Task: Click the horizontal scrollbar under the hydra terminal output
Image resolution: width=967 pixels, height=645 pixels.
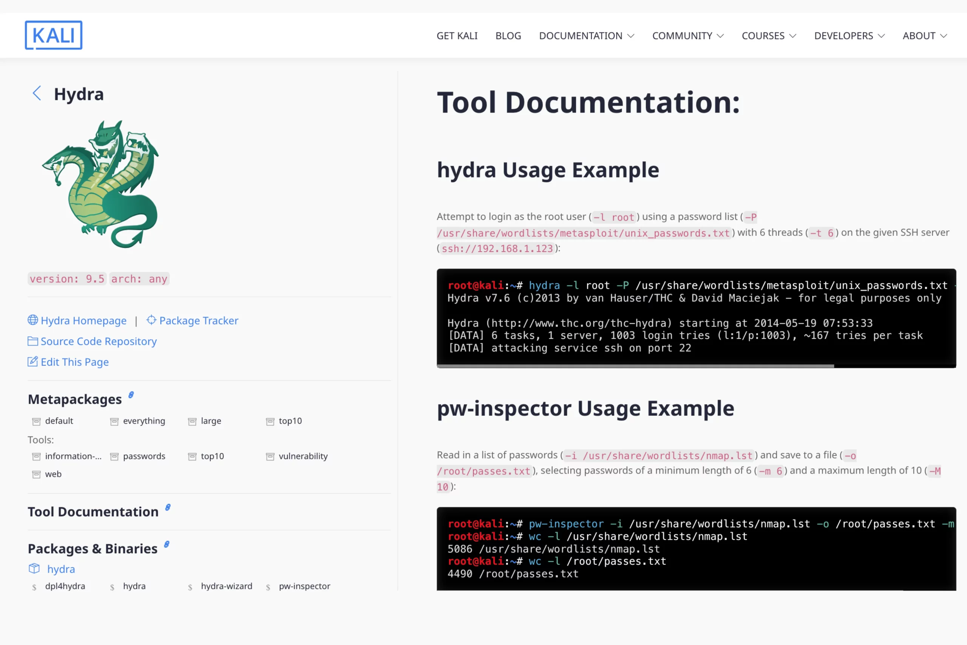Action: tap(635, 366)
